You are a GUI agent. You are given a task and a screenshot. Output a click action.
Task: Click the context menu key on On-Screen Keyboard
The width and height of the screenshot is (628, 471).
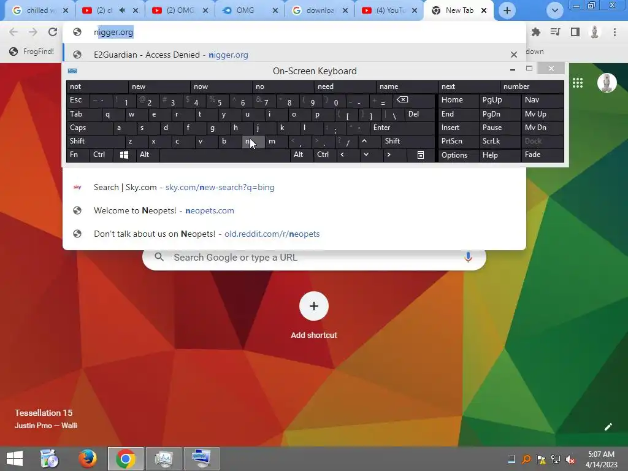421,155
